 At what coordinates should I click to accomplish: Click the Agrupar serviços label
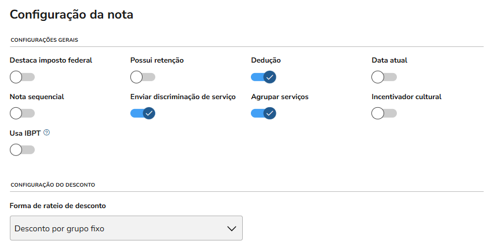[279, 97]
